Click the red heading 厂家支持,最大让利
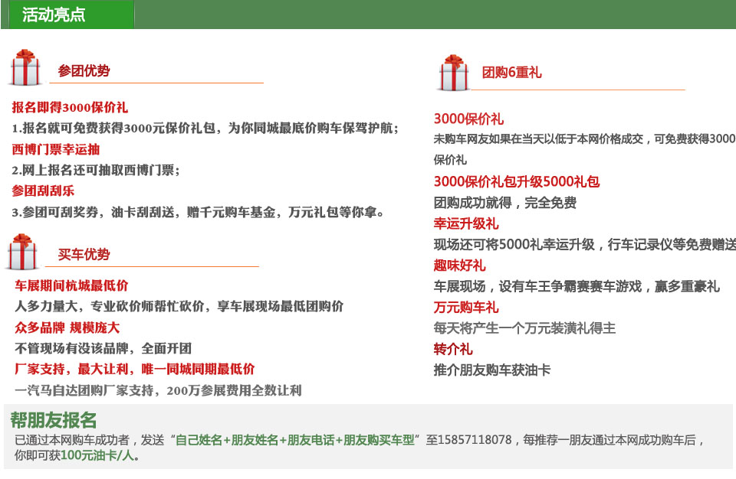 pyautogui.click(x=135, y=369)
